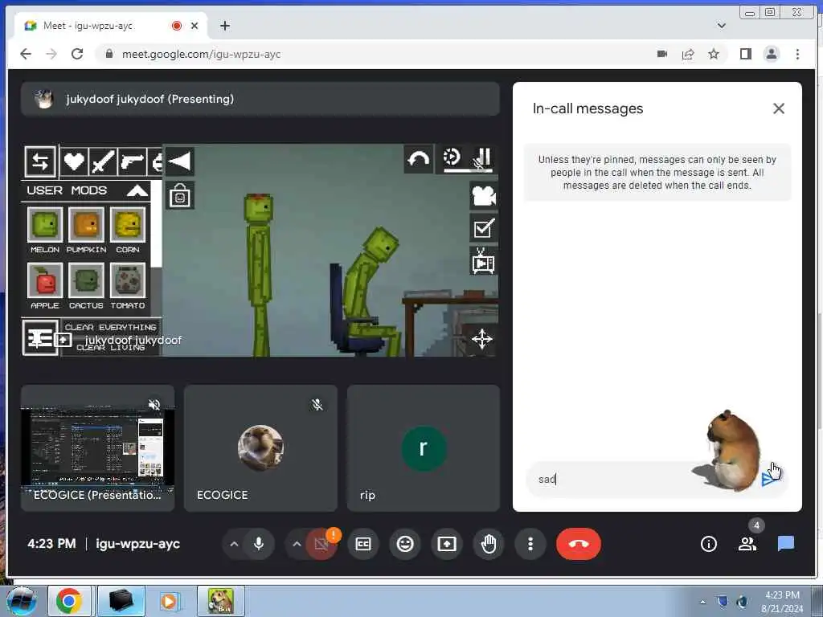The height and width of the screenshot is (617, 823).
Task: Click Chrome in the taskbar
Action: pyautogui.click(x=69, y=601)
